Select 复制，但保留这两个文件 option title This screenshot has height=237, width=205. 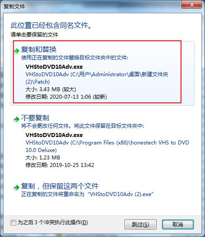point(60,186)
